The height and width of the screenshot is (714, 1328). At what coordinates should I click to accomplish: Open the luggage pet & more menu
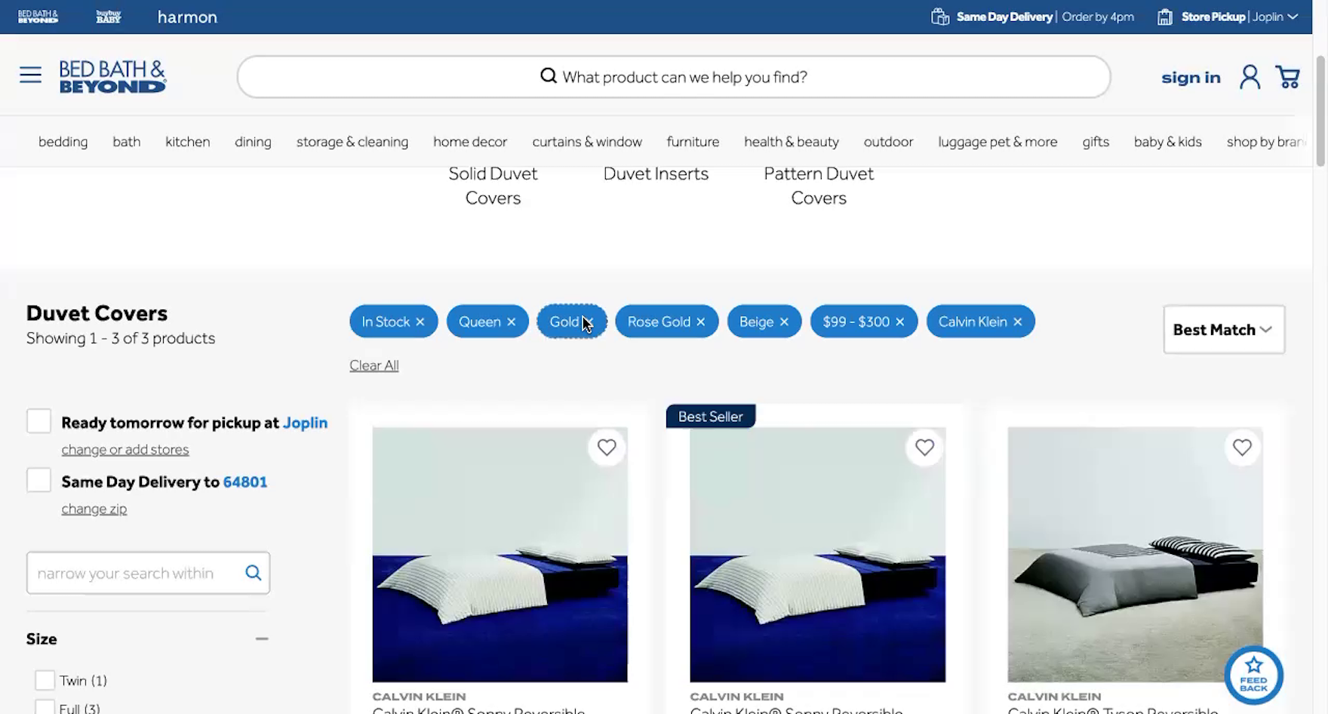pos(998,141)
